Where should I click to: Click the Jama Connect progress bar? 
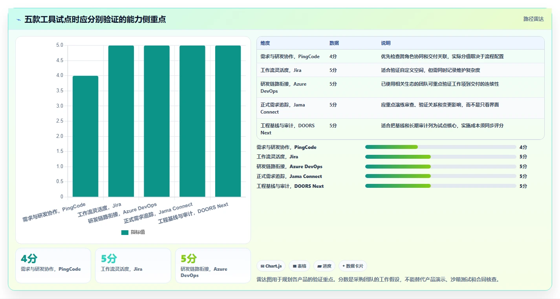click(441, 176)
